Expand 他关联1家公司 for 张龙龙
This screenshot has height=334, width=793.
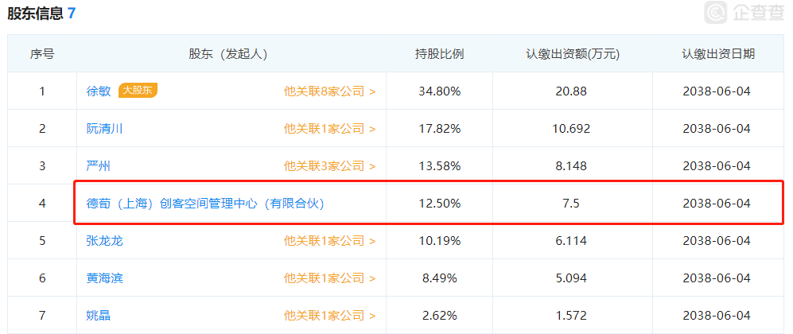(330, 241)
